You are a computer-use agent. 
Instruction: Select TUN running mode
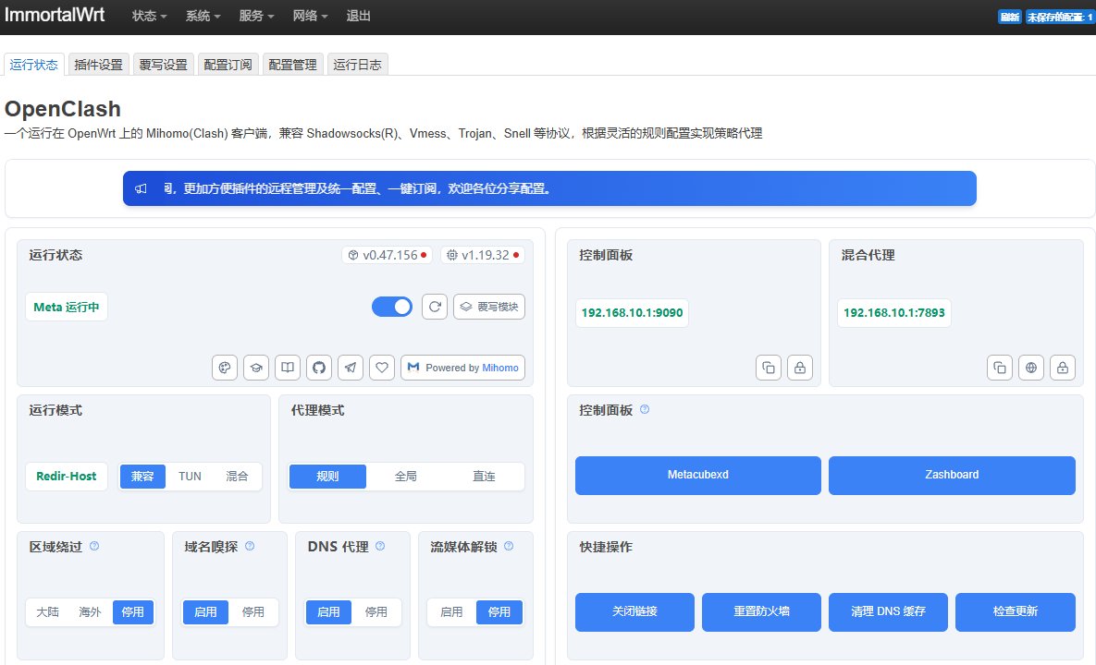point(190,476)
